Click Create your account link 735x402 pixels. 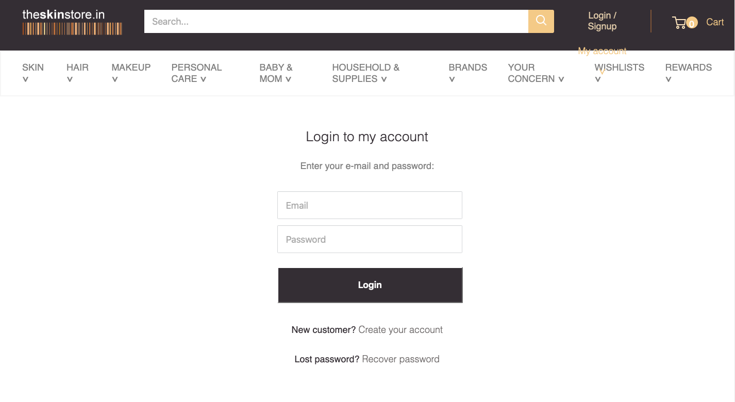[x=400, y=329]
